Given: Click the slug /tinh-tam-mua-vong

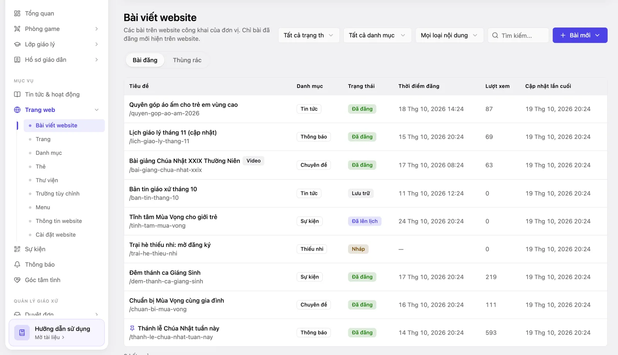Looking at the screenshot, I should coord(157,226).
